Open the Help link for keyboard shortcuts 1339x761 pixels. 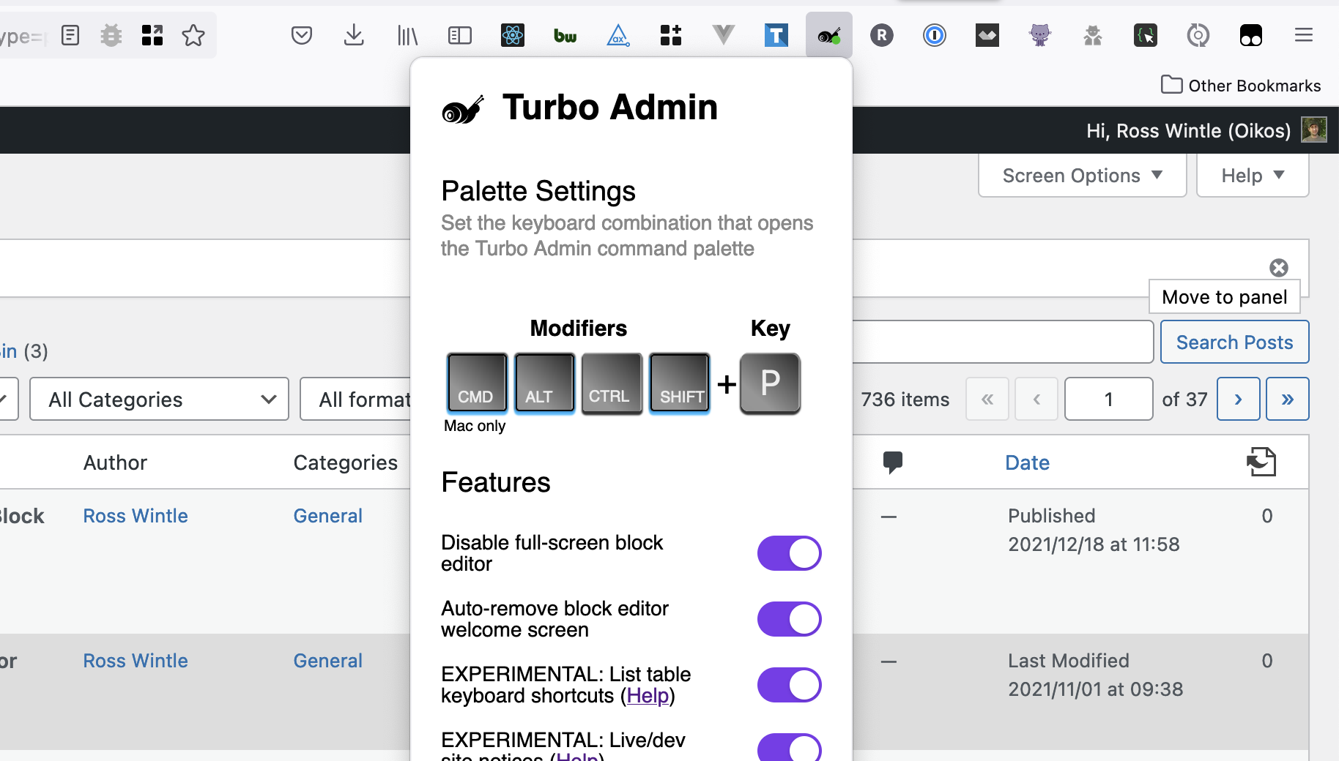click(648, 696)
